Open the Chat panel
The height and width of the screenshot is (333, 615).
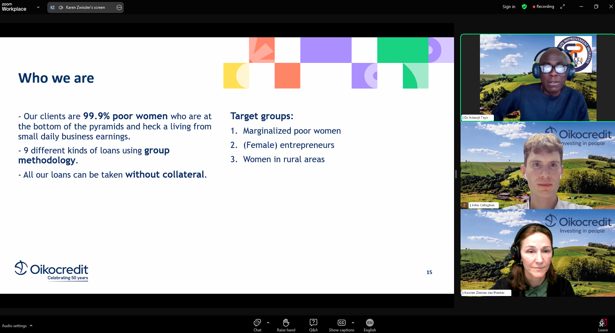(x=257, y=325)
